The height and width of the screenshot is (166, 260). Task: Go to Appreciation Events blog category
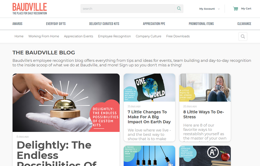(x=78, y=36)
